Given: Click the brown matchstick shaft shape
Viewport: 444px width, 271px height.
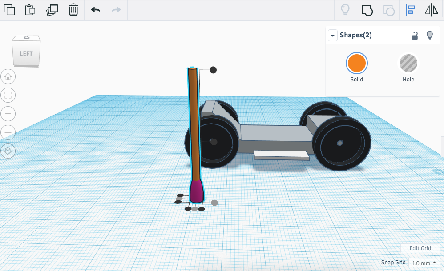Looking at the screenshot, I should point(194,124).
